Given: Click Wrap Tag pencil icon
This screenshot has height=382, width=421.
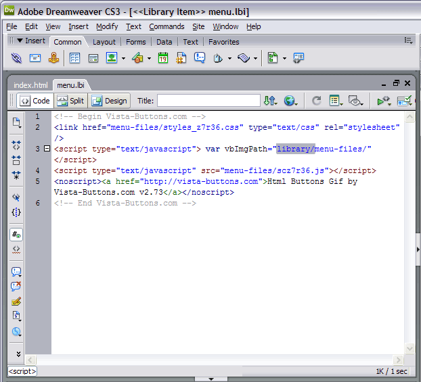Looking at the screenshot, I should [16, 302].
